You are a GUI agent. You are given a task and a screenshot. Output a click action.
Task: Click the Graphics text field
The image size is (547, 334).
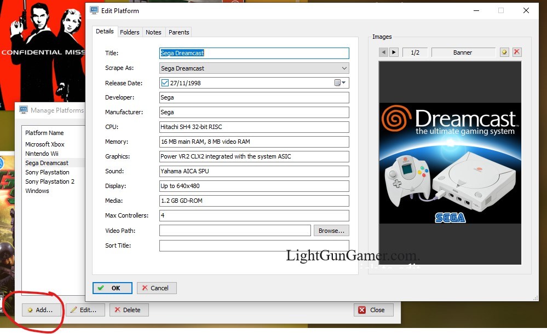pyautogui.click(x=254, y=156)
